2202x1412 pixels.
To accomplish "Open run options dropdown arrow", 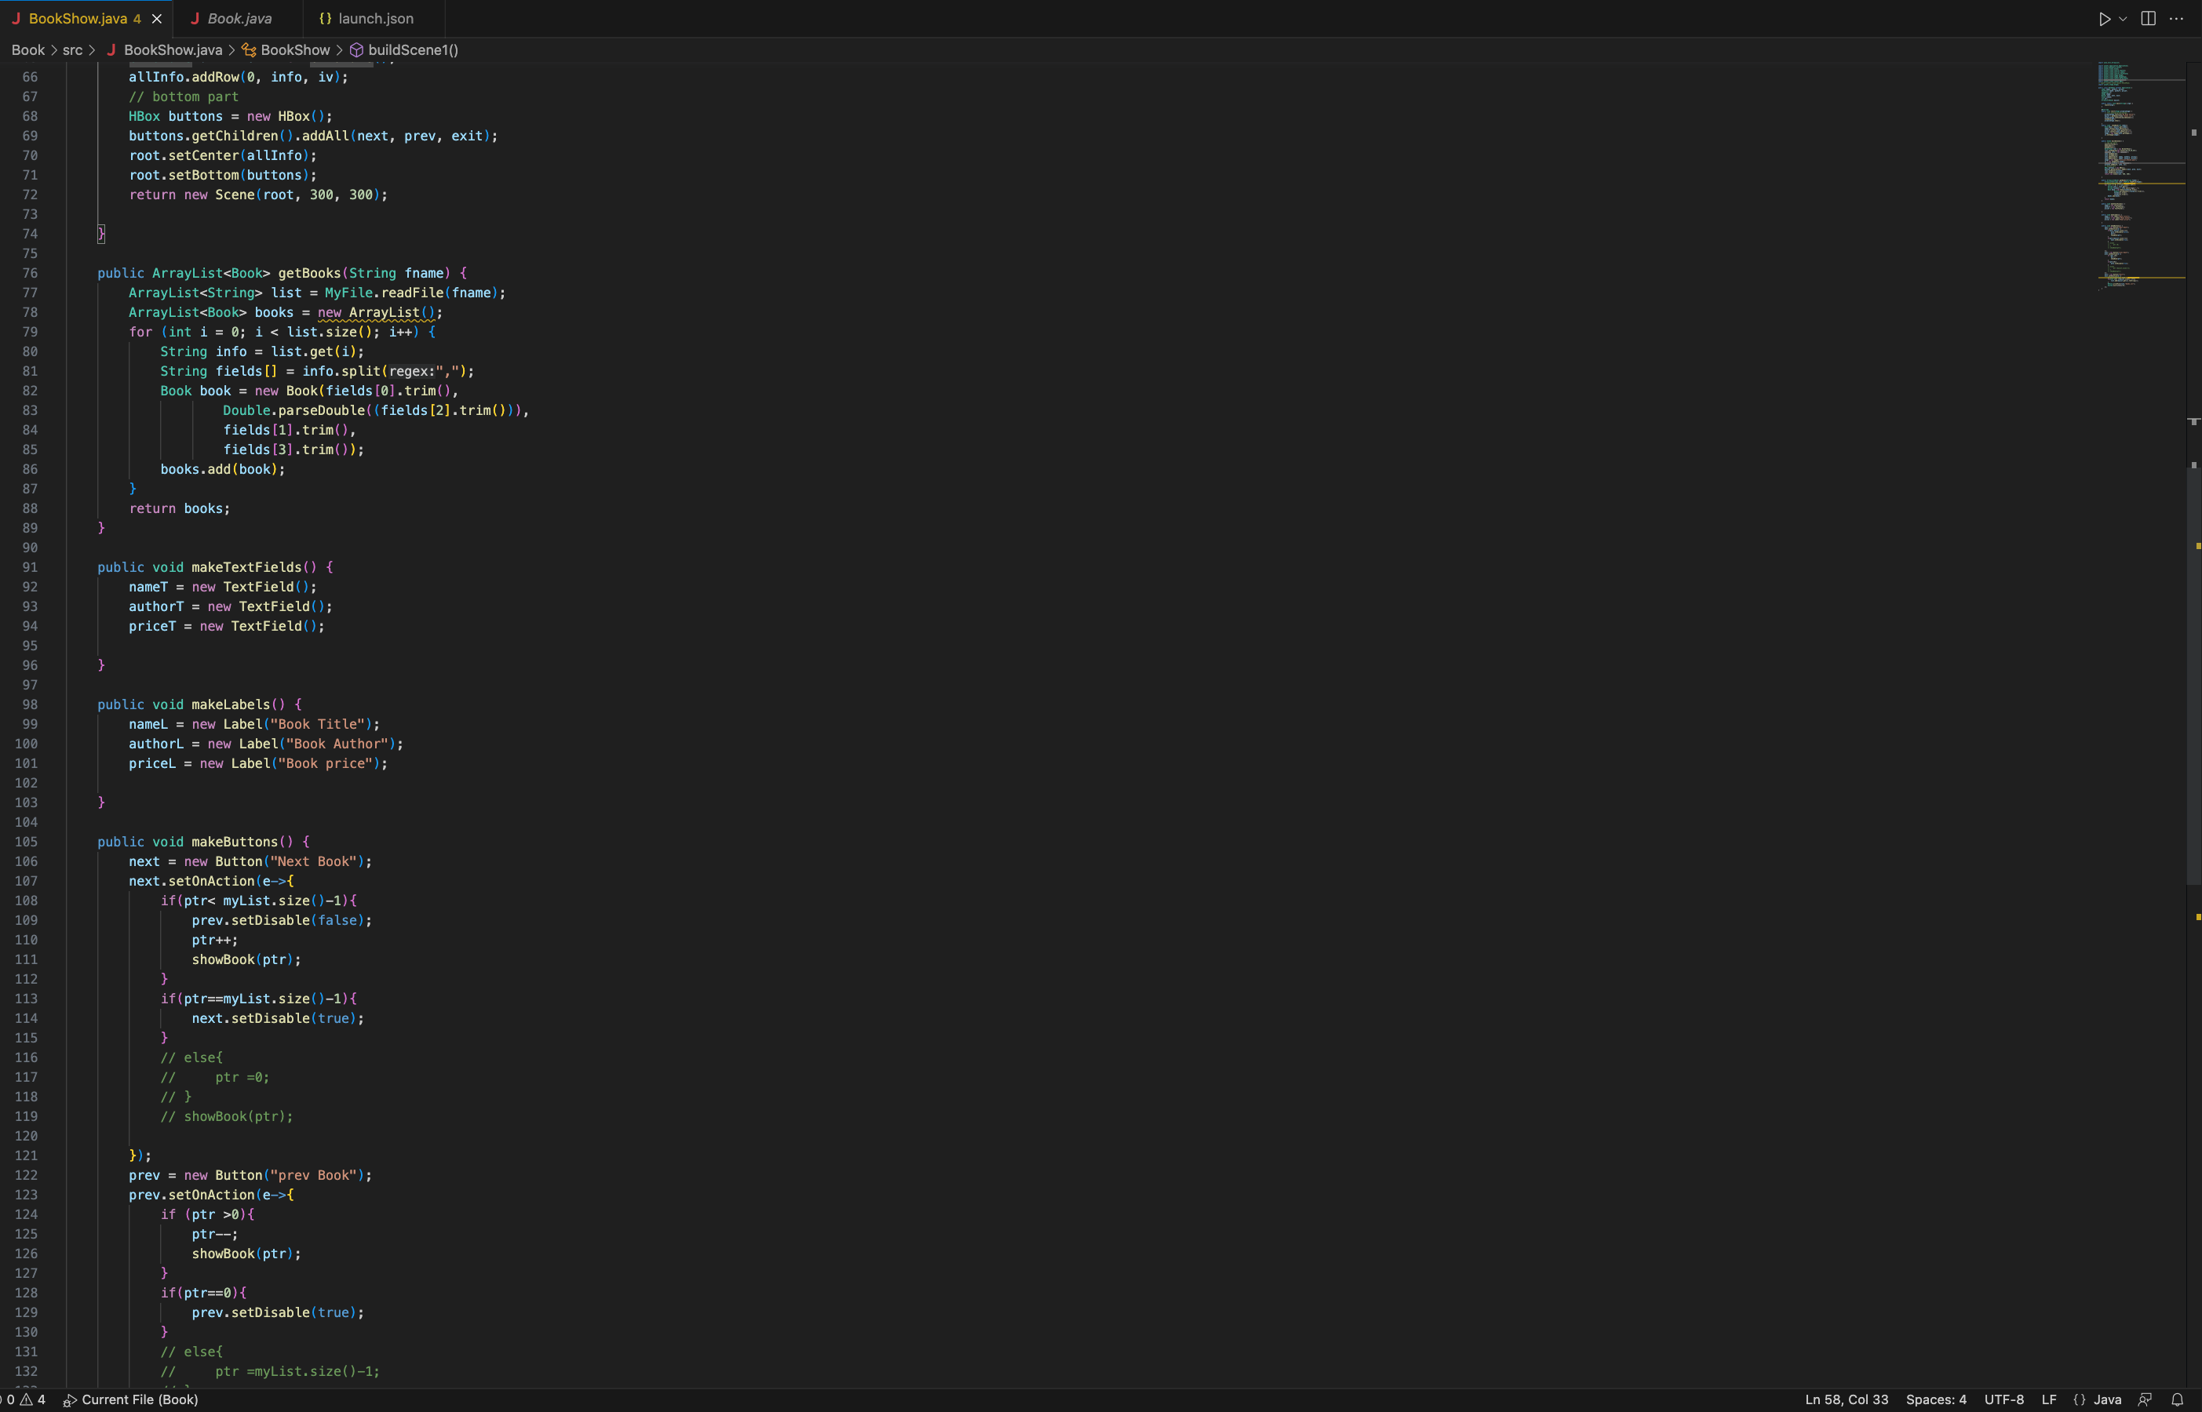I will (2122, 18).
